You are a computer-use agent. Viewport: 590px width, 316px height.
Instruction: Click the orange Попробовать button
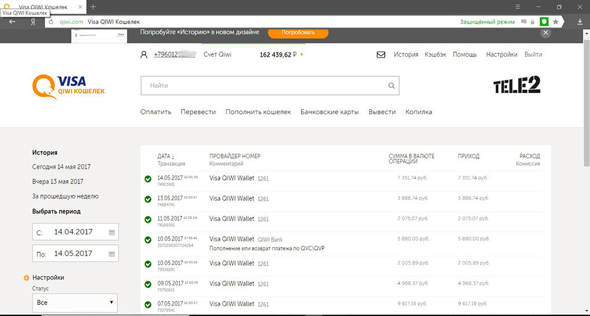tap(298, 32)
